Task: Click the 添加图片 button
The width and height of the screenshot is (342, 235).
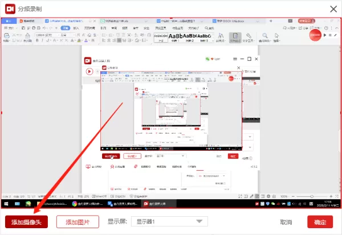Action: click(78, 222)
